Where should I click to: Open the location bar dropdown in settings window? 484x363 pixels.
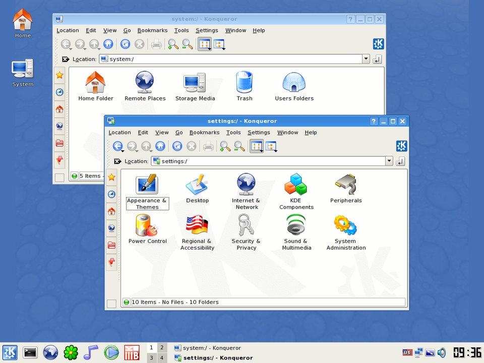tap(390, 161)
